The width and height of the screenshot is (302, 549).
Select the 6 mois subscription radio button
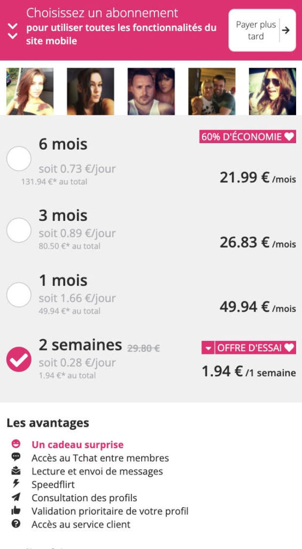pos(19,159)
